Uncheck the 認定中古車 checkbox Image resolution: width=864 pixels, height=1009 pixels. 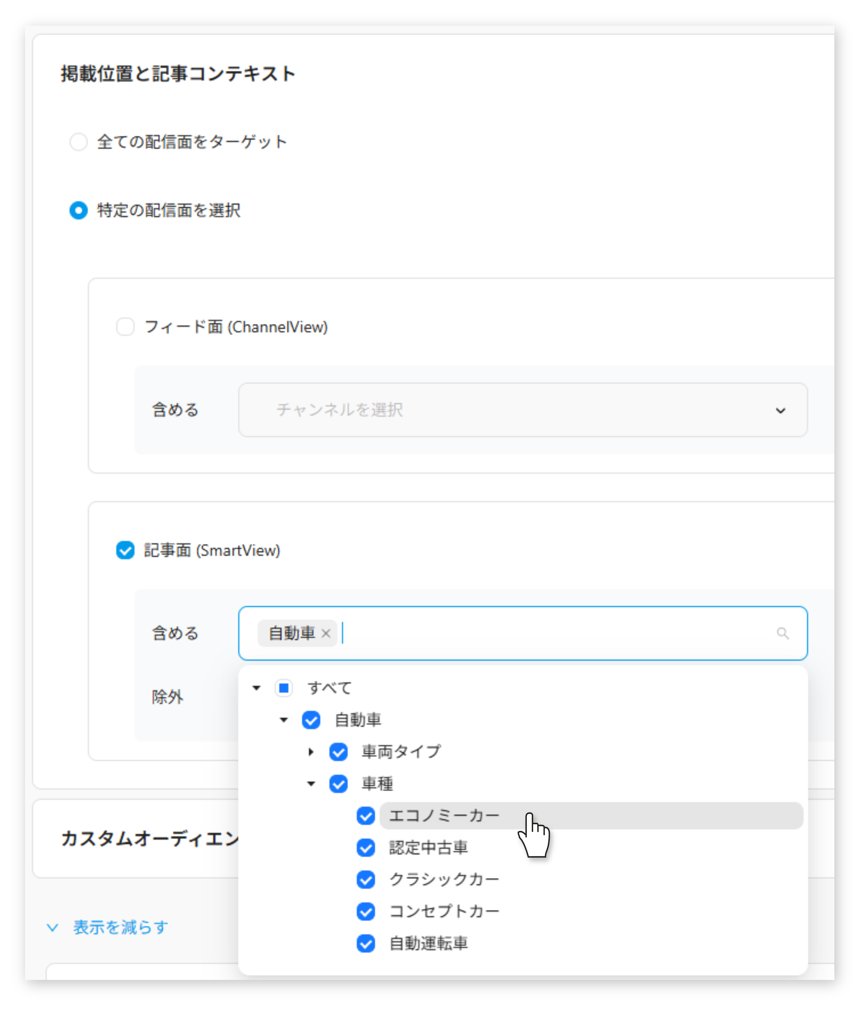point(366,848)
